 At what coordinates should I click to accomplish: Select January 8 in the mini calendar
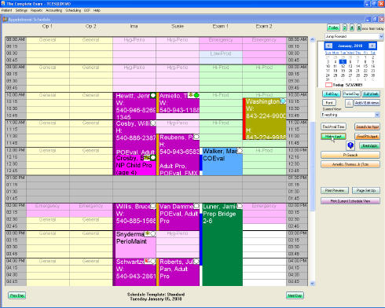(365, 62)
